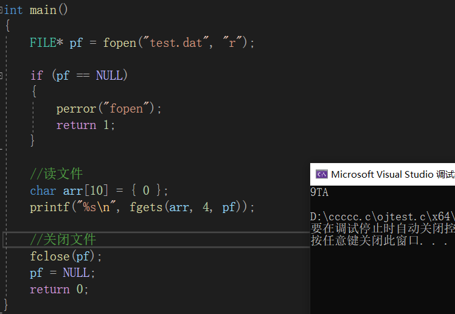
Task: Click the 9TA output in the console
Action: (319, 192)
